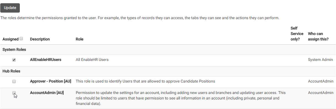Viewport: 336px width, 109px height.
Task: Click the Description column header
Action: click(40, 39)
